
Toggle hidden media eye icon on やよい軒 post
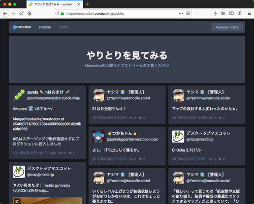point(17,201)
